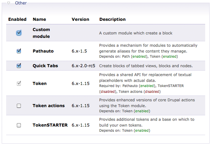Collapse the Other fieldset triangle
The width and height of the screenshot is (211, 145).
(9, 3)
